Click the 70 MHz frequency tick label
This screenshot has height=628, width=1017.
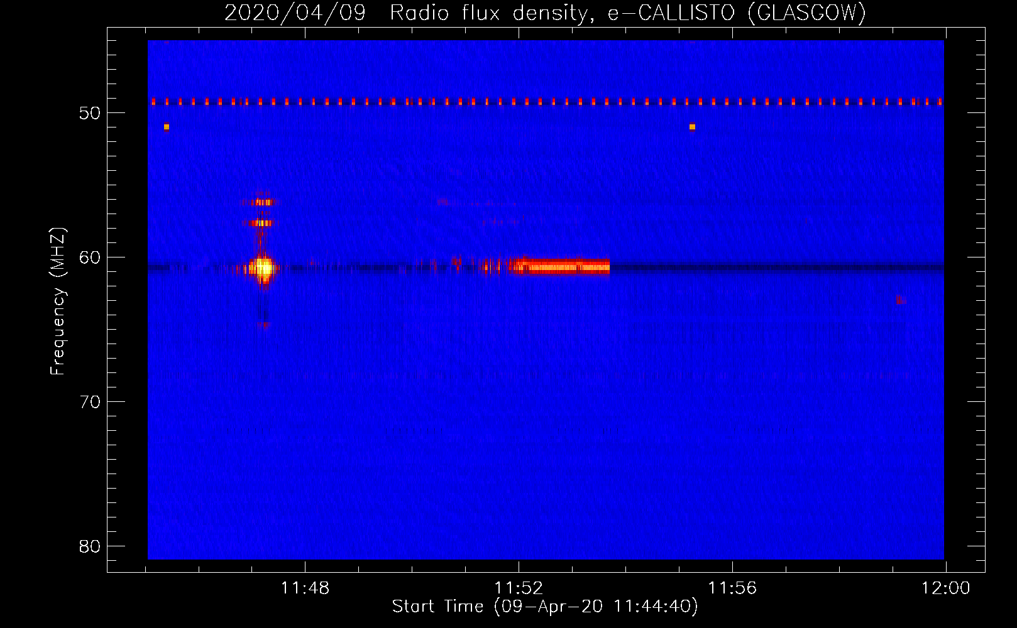click(90, 402)
